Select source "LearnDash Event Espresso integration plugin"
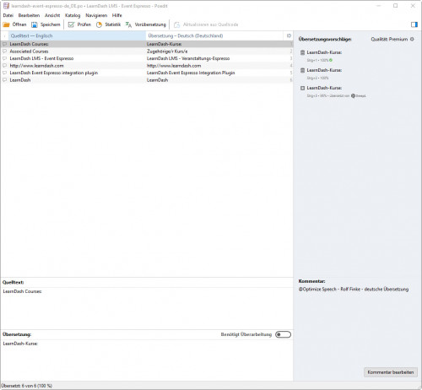The image size is (422, 390). [54, 73]
